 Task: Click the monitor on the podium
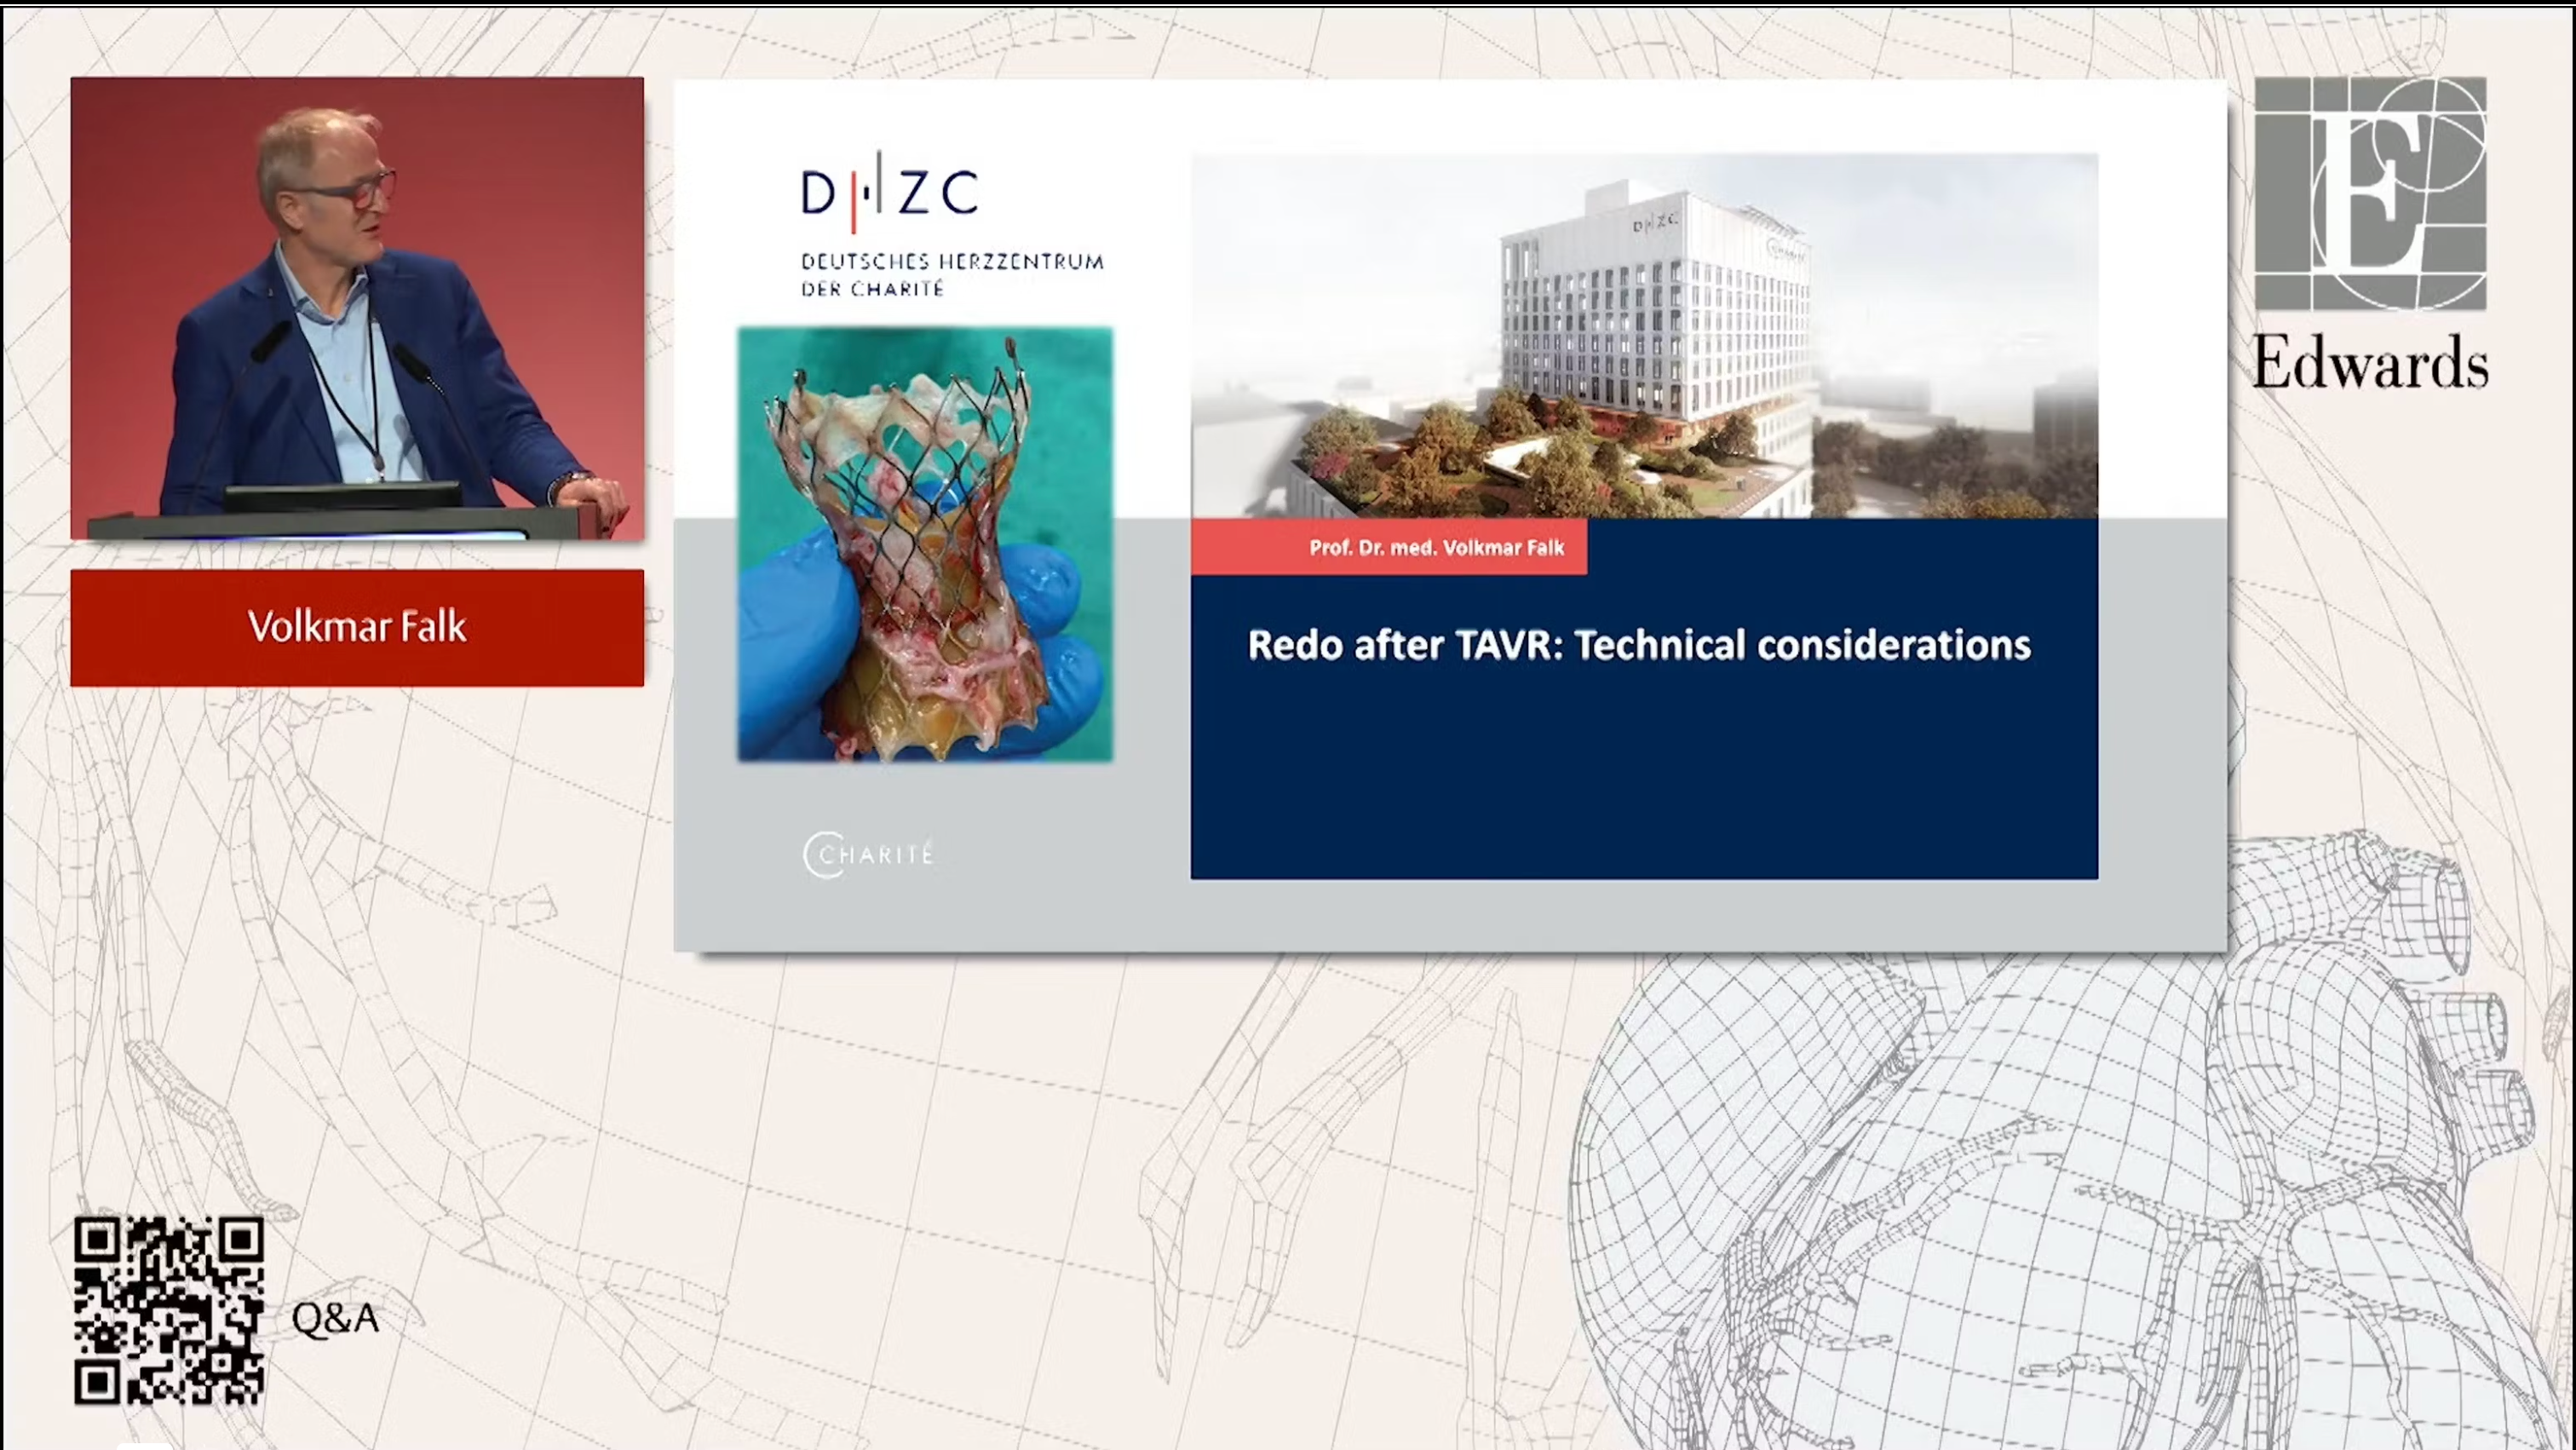343,495
